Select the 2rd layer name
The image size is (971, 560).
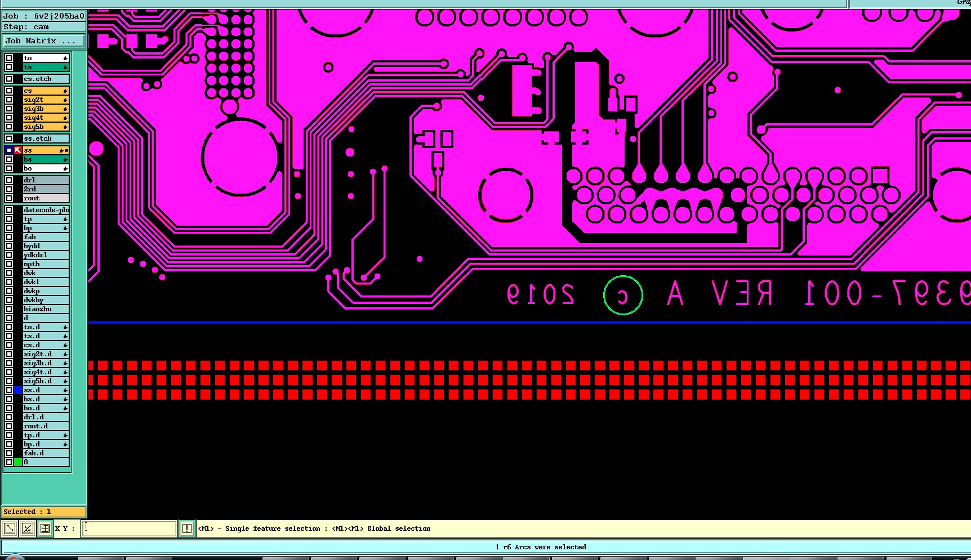point(46,189)
